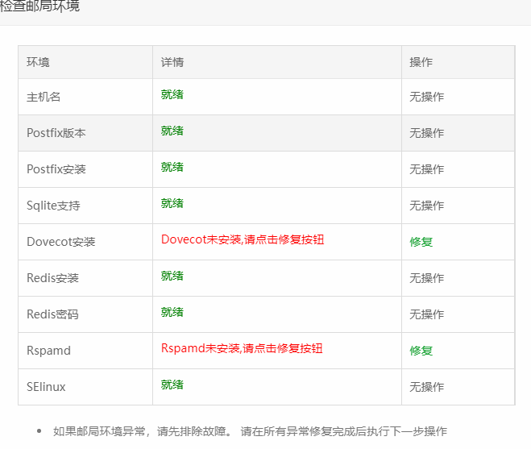Screen dimensions: 531x449
Task: Click 就绪 status in Redis安装 row
Action: (x=172, y=276)
